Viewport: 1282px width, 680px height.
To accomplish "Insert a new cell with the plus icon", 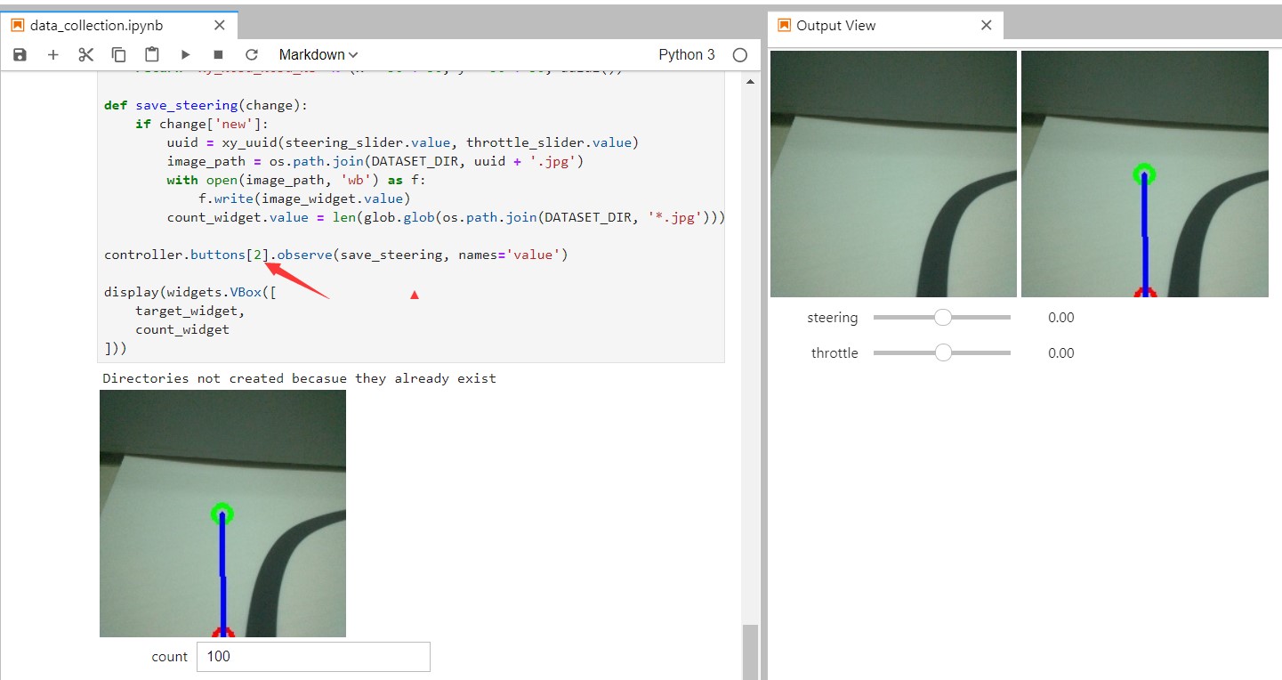I will [x=53, y=55].
